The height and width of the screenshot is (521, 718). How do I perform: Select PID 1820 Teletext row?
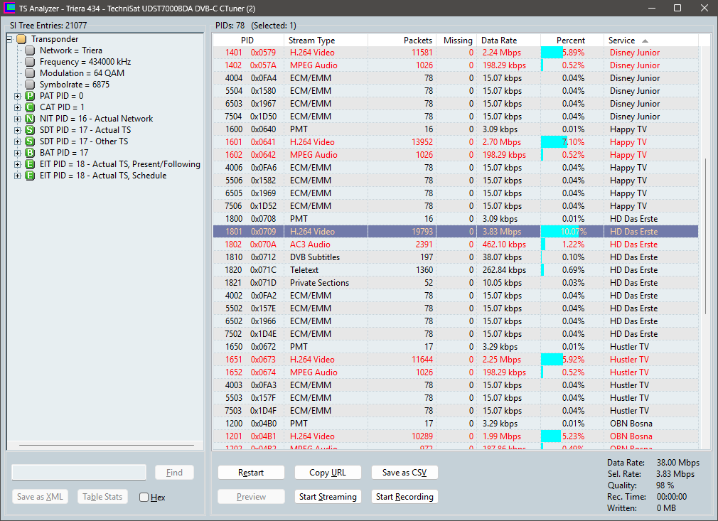[x=455, y=270]
